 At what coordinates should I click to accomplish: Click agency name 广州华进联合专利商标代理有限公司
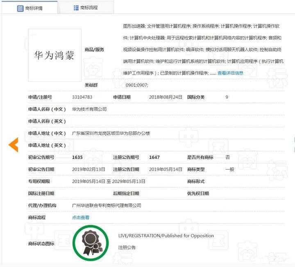point(106,205)
